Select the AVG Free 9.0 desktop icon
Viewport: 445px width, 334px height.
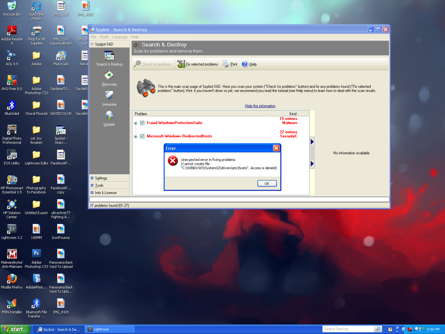point(12,83)
